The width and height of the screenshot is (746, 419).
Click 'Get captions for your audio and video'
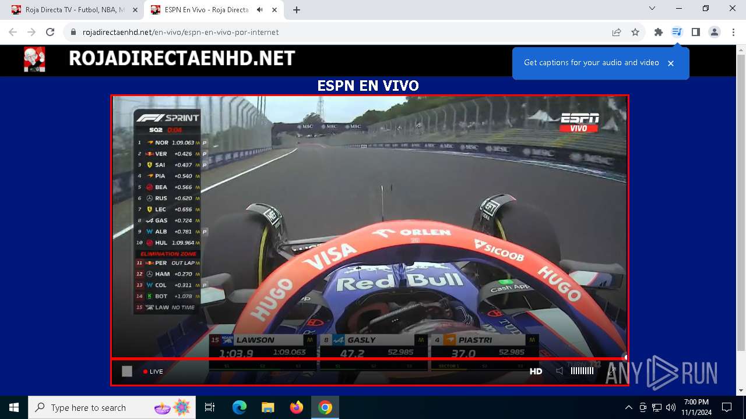[592, 62]
